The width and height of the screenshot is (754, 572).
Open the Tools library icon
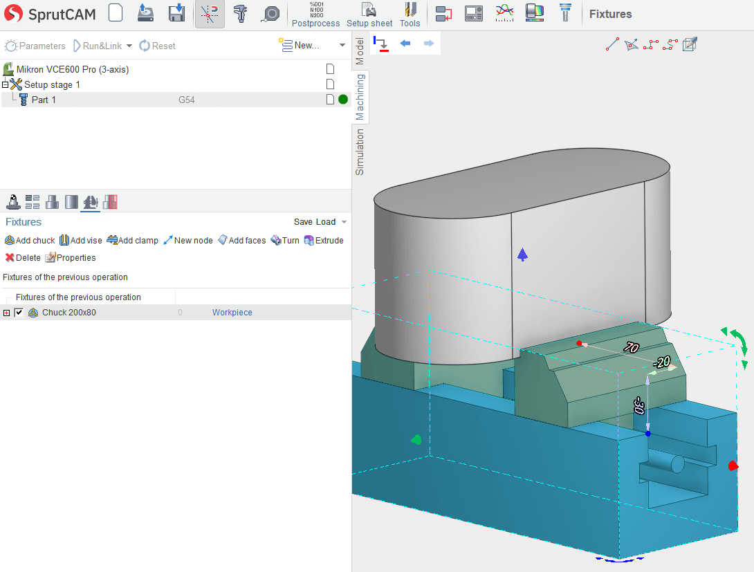410,15
